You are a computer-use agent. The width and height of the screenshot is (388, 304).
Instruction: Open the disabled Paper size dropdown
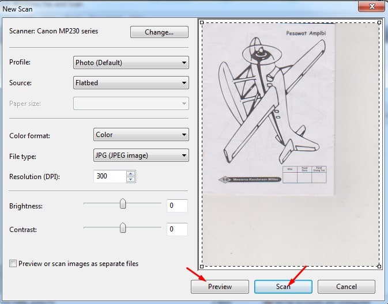(x=131, y=103)
